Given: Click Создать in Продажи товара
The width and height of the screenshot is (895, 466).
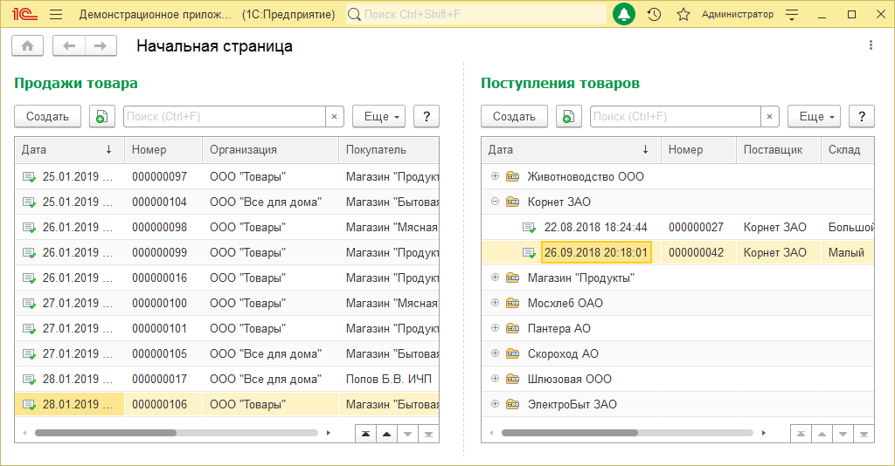Looking at the screenshot, I should [x=47, y=116].
